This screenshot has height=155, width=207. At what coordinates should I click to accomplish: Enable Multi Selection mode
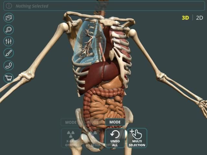click(x=137, y=138)
